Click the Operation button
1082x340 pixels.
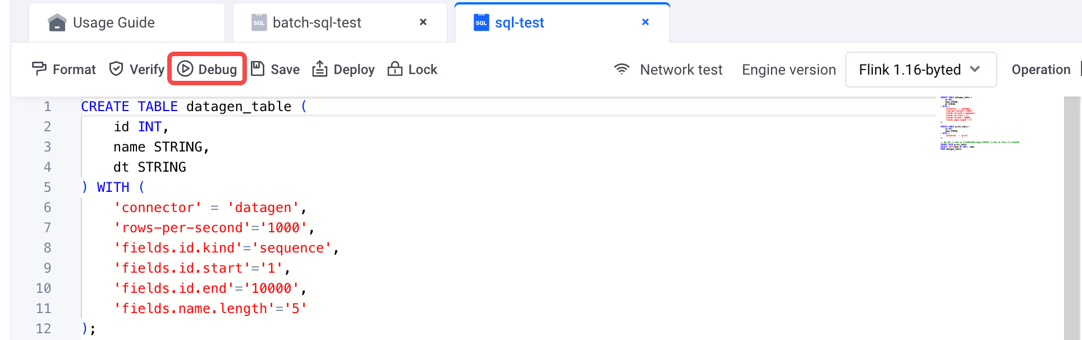point(1041,70)
